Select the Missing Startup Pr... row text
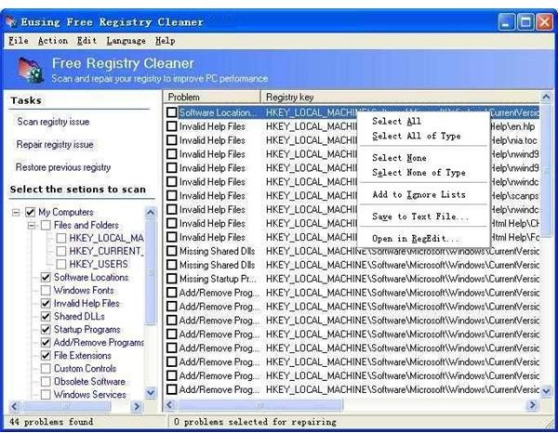Image resolution: width=558 pixels, height=433 pixels. [x=218, y=279]
